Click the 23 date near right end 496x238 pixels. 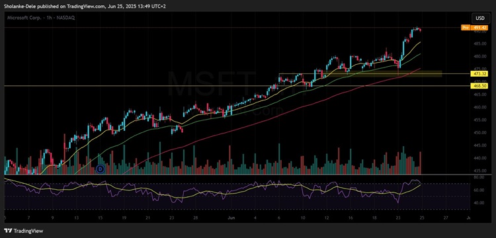click(x=398, y=218)
